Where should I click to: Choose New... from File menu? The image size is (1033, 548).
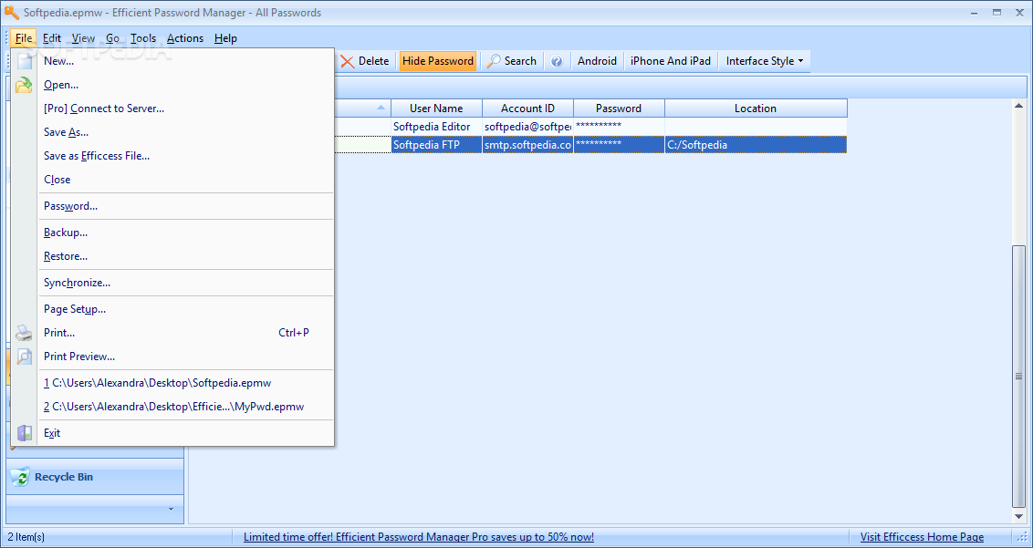(185, 61)
